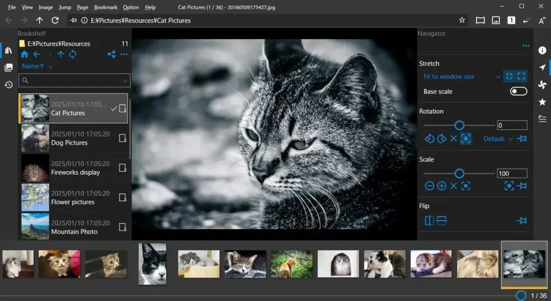
Task: Open the folder tree icon in Bookshelf
Action: (x=111, y=54)
